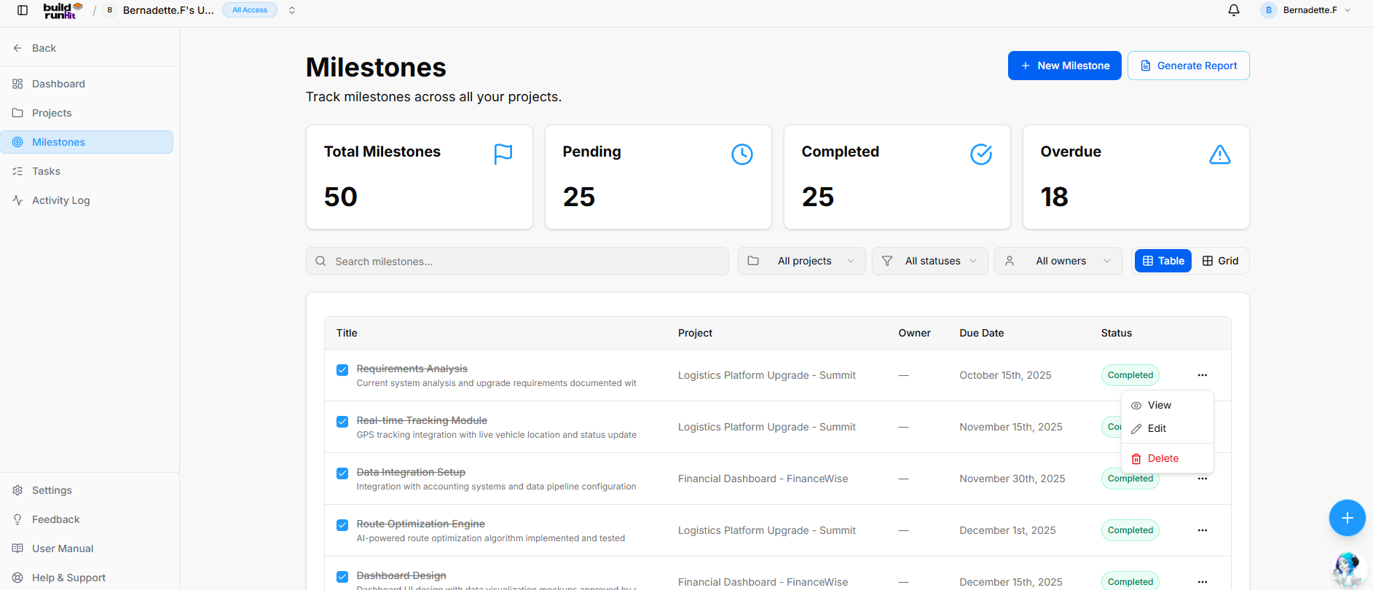Screen dimensions: 1373x590
Task: Open more actions for Requirements Analysis row
Action: (x=1203, y=375)
